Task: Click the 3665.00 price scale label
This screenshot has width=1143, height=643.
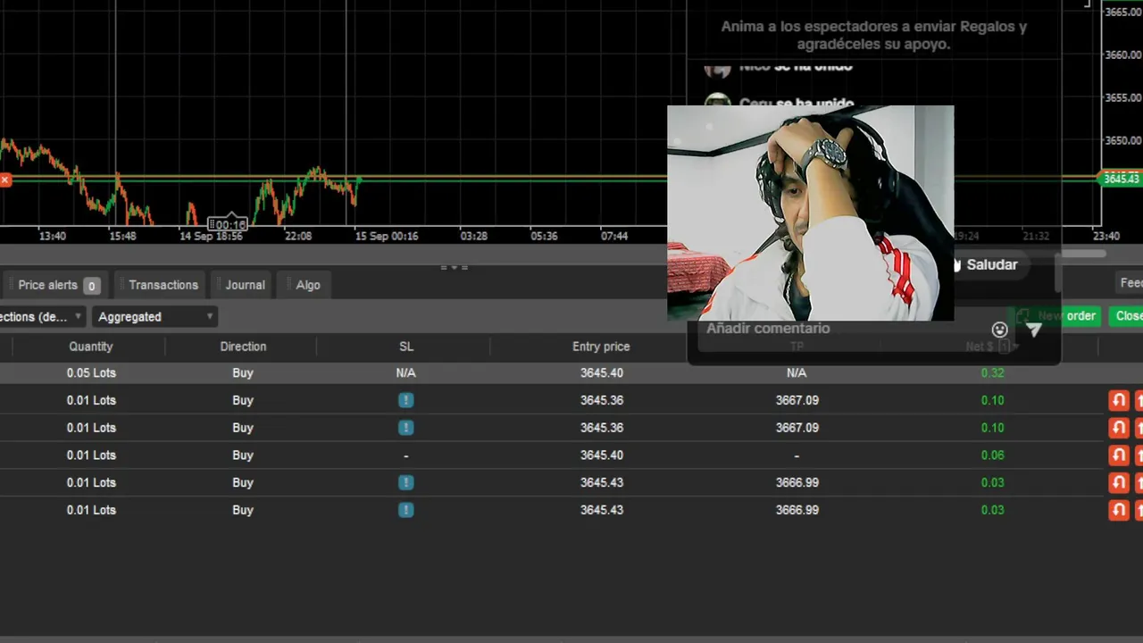Action: pyautogui.click(x=1123, y=12)
